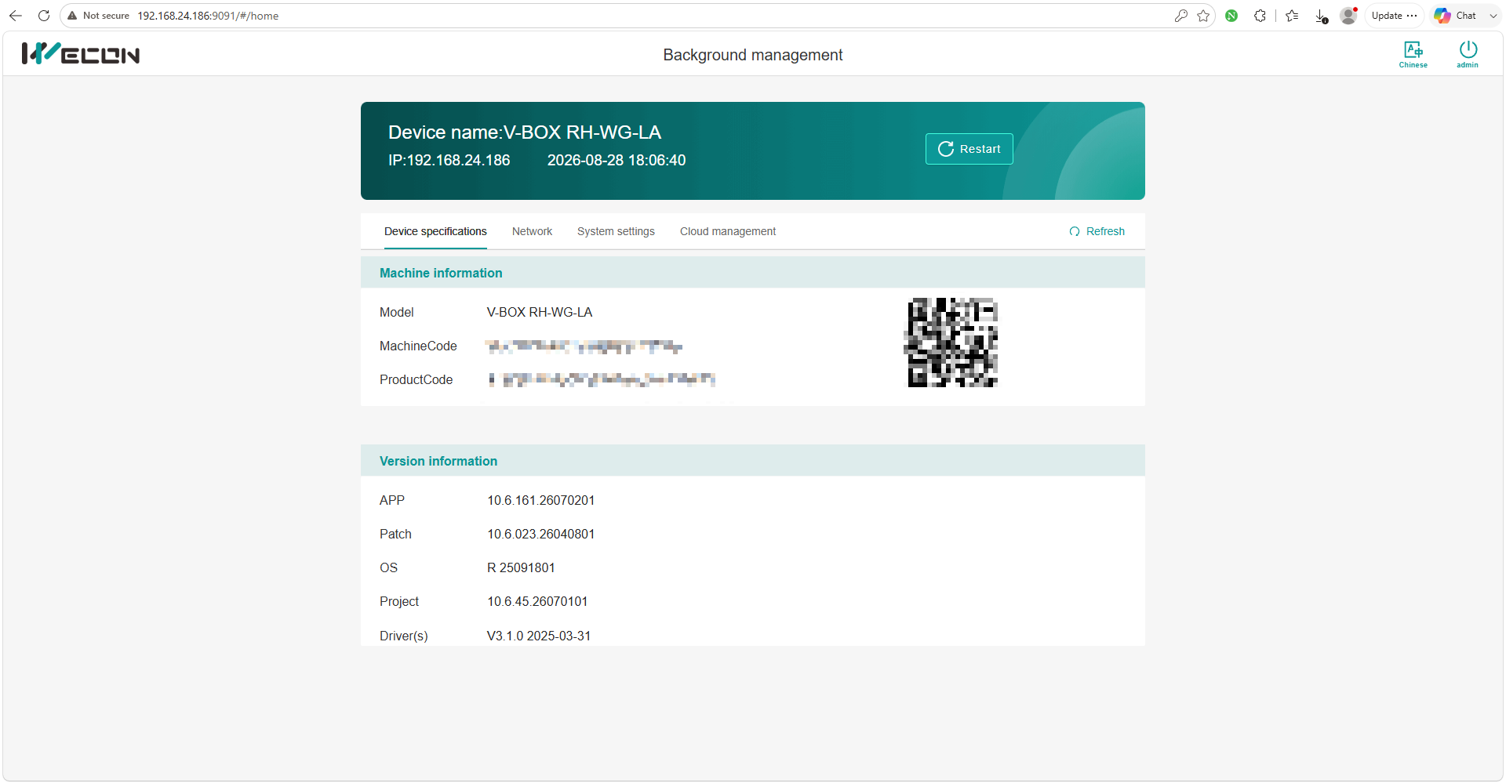Open the browser downloads icon
The width and height of the screenshot is (1506, 783).
pos(1321,16)
